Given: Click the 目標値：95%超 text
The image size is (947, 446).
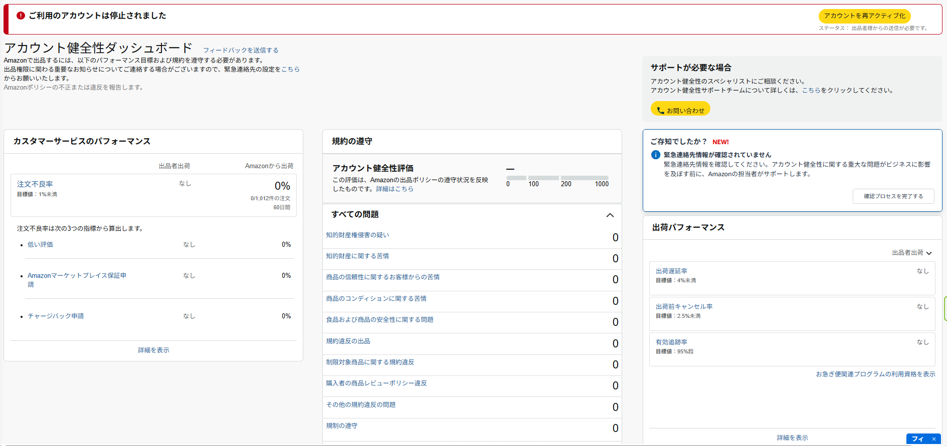Looking at the screenshot, I should (x=674, y=351).
